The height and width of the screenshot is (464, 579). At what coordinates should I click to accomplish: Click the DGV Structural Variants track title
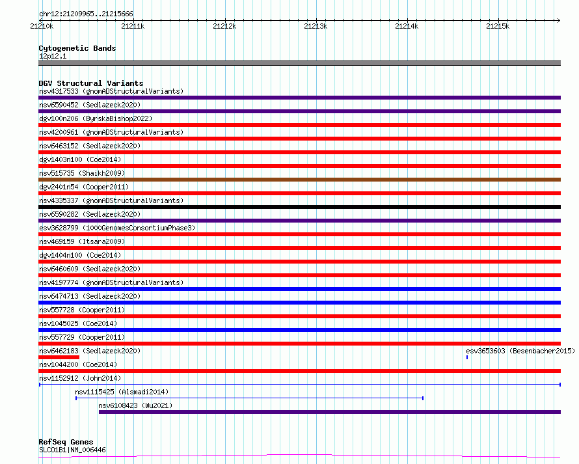pos(91,83)
